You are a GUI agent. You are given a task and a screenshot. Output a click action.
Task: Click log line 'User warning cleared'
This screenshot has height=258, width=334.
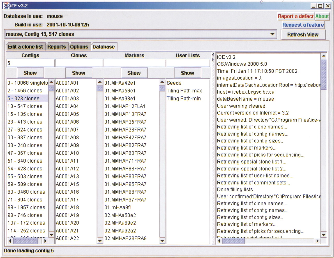pyautogui.click(x=241, y=106)
